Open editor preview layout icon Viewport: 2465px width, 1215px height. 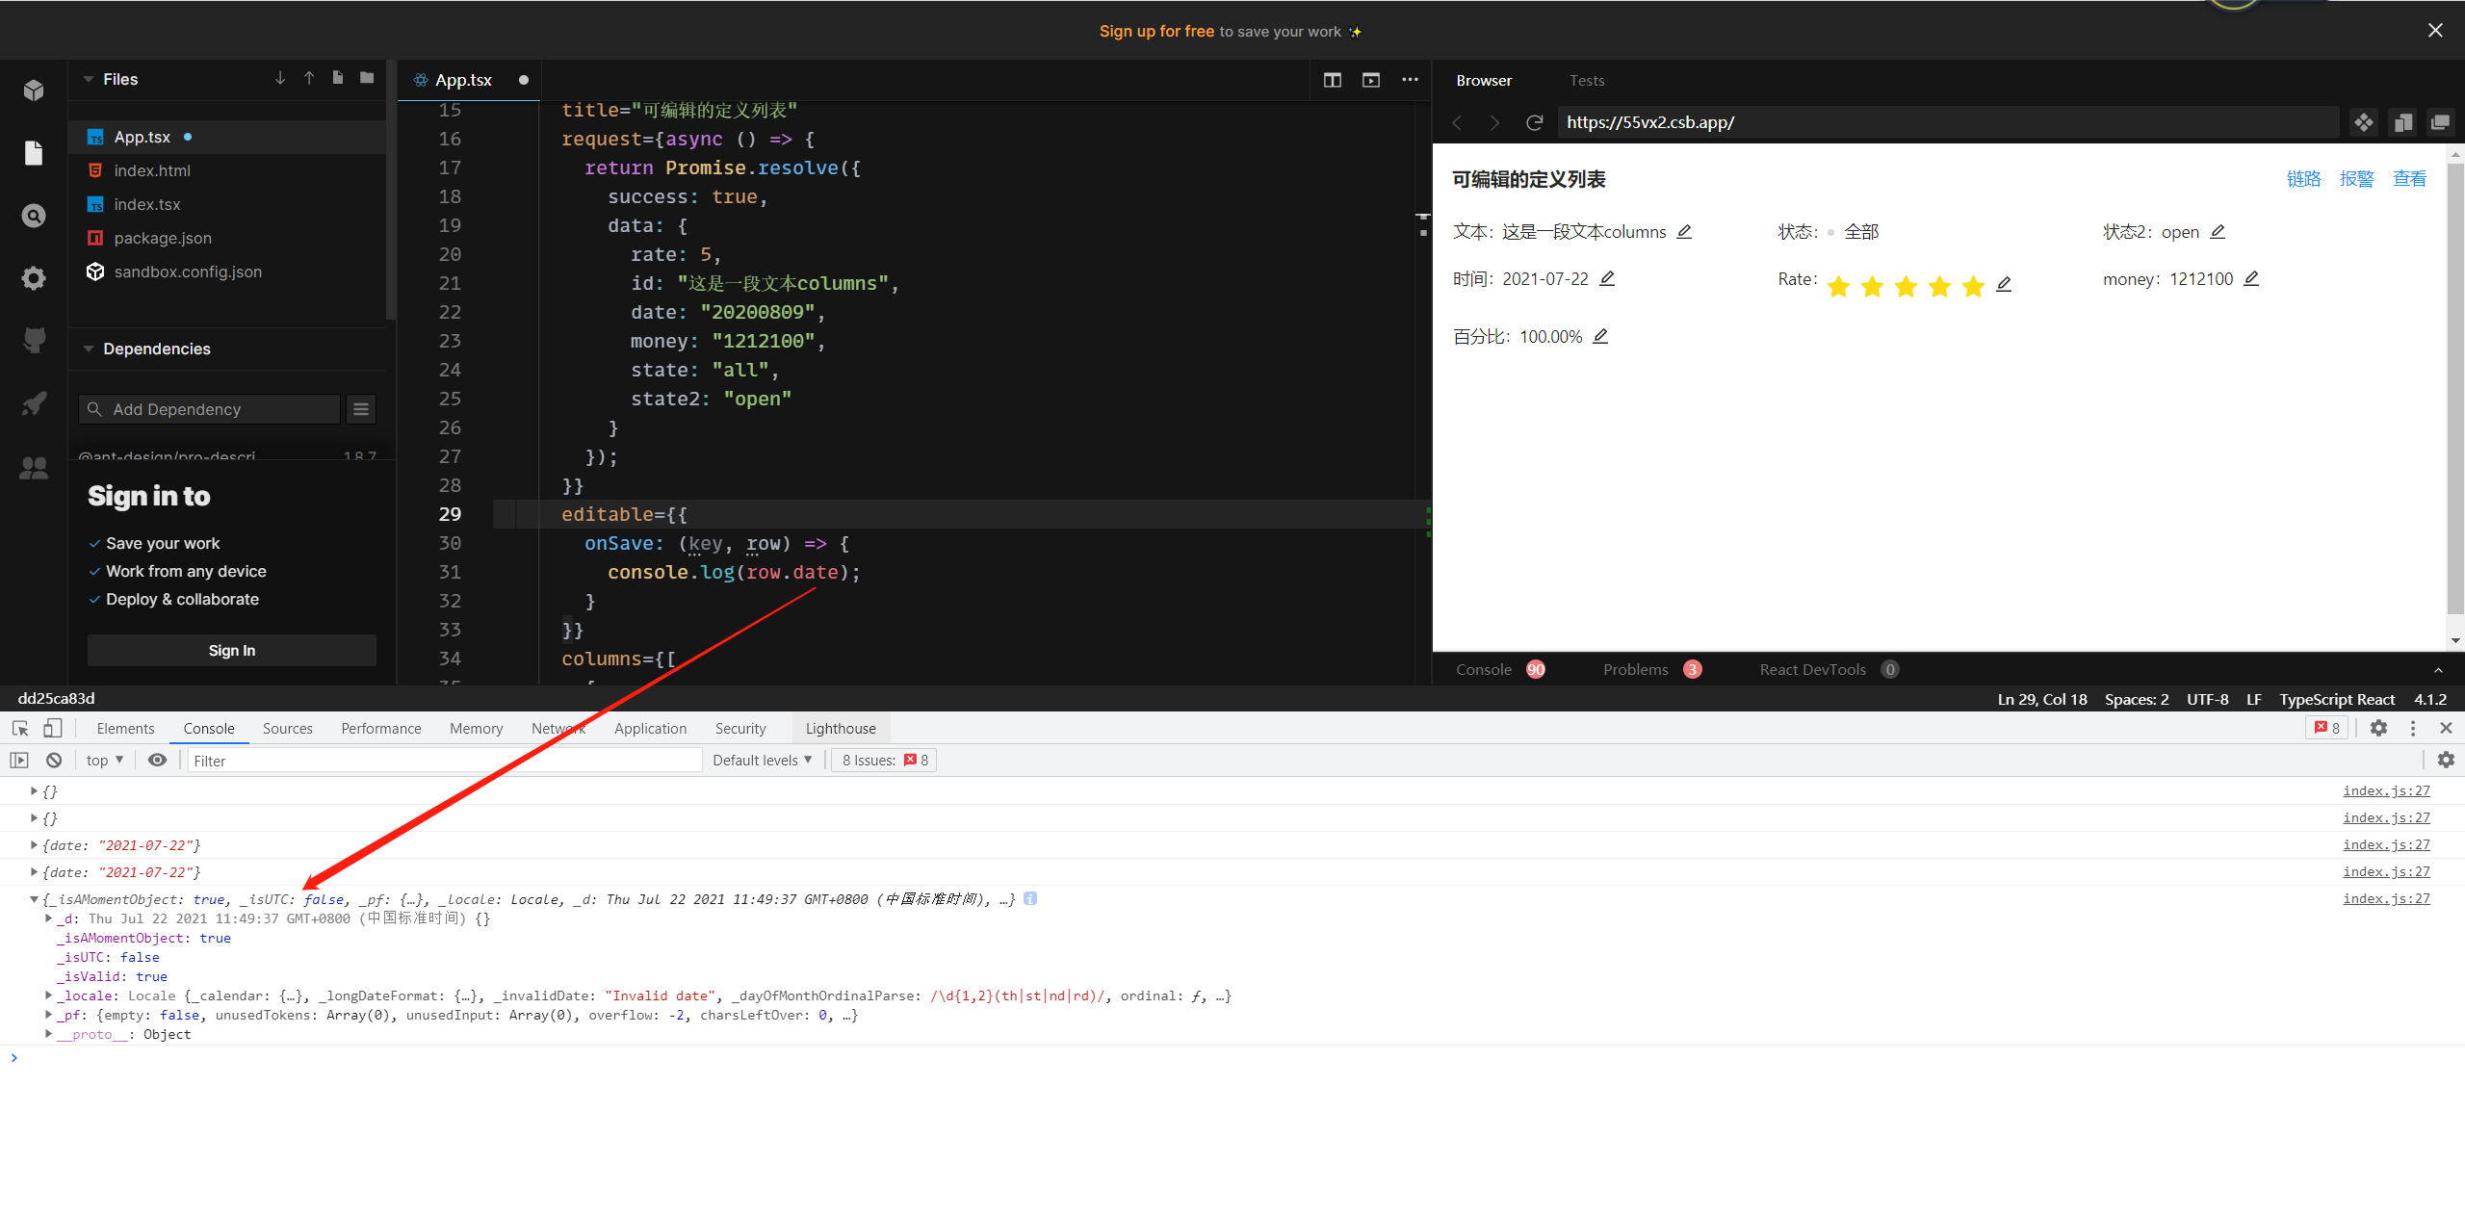click(x=1371, y=80)
